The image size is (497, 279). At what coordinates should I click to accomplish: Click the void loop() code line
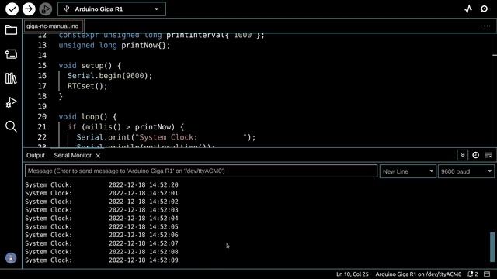tap(88, 117)
